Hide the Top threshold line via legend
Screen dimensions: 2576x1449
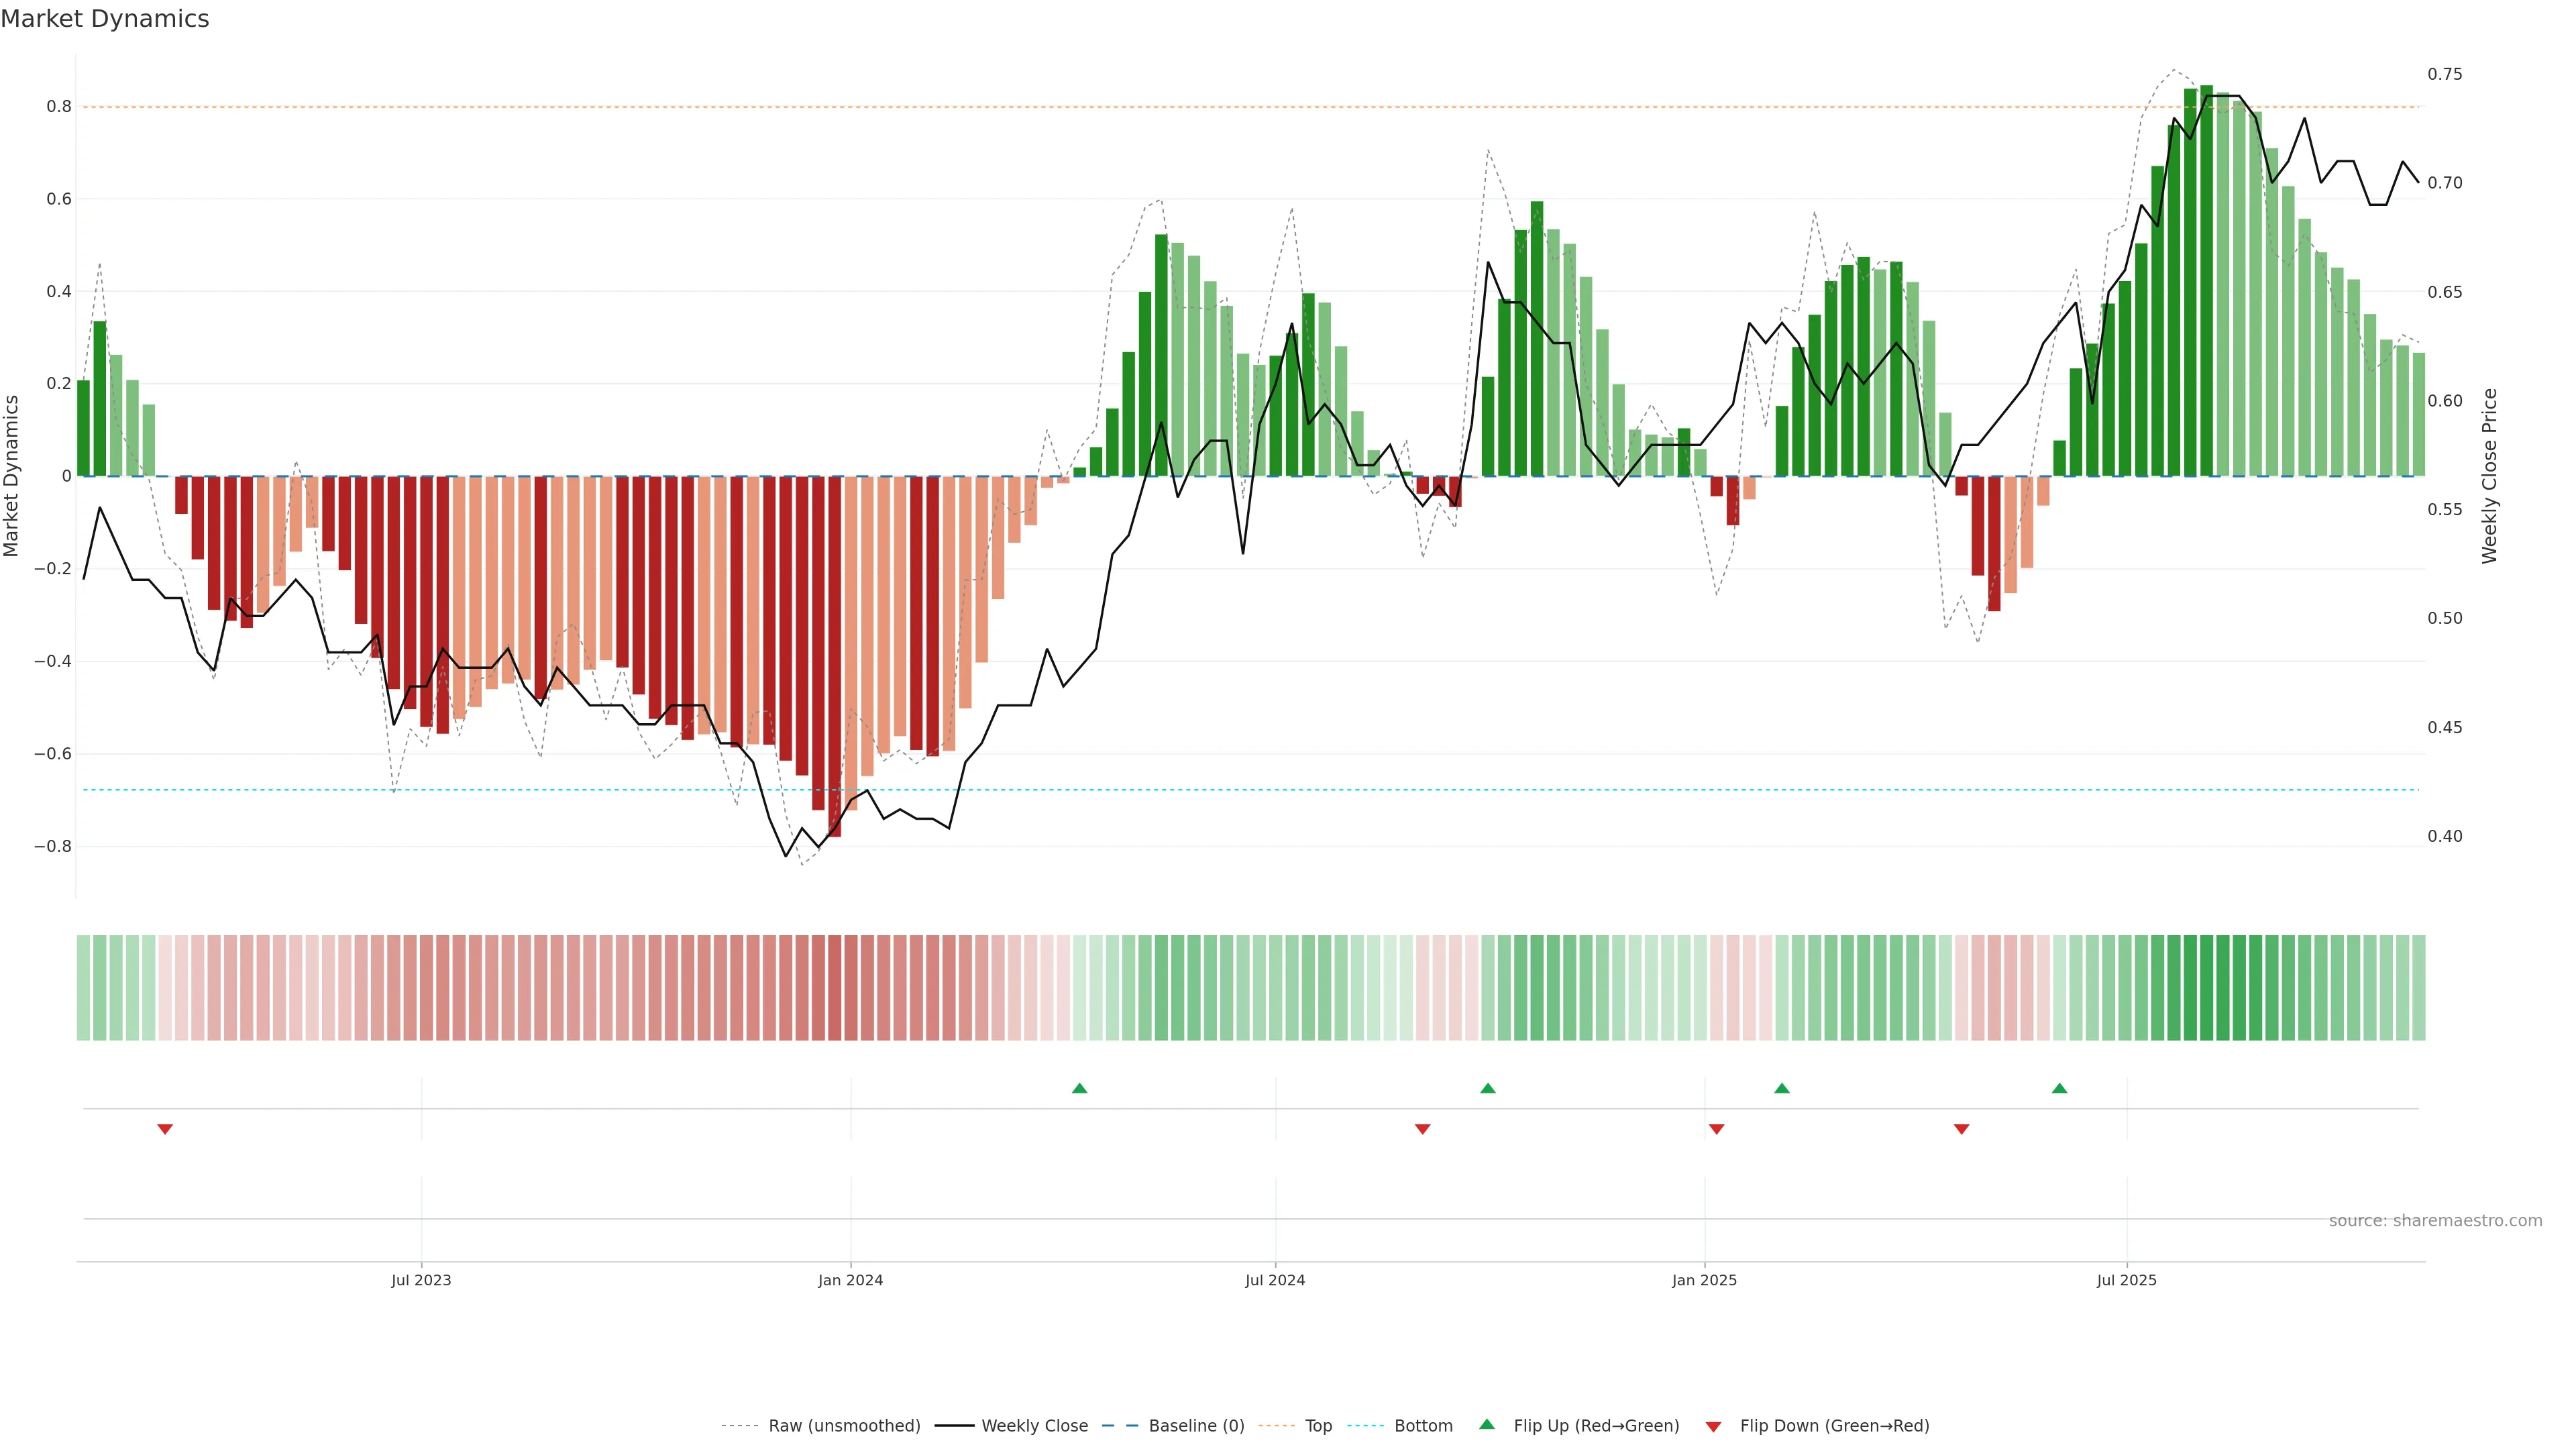click(x=1318, y=1426)
